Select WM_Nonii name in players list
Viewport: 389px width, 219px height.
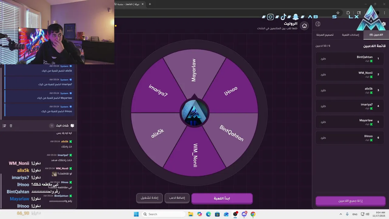tap(366, 73)
